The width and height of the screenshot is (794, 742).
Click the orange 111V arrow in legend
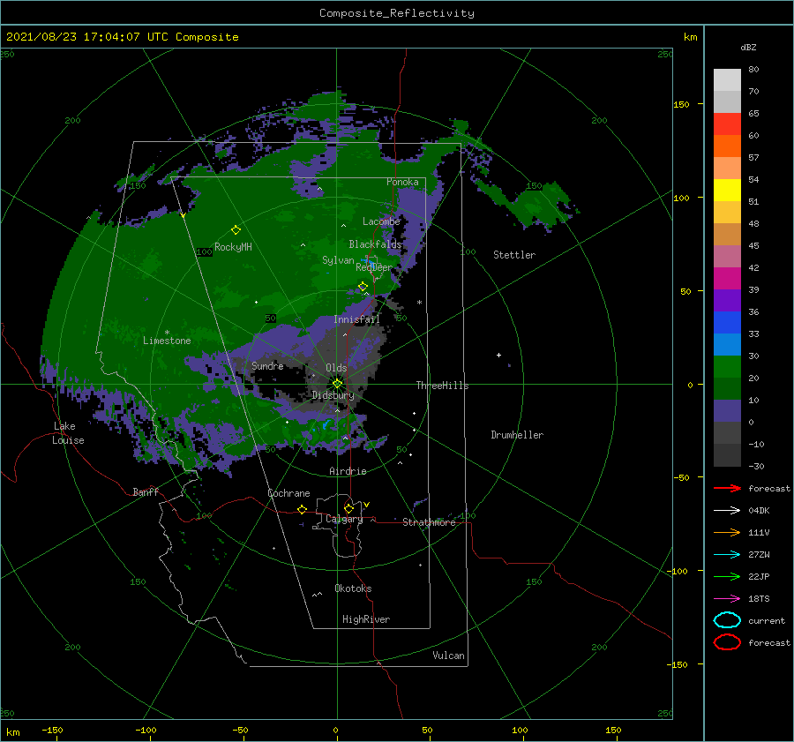[727, 532]
